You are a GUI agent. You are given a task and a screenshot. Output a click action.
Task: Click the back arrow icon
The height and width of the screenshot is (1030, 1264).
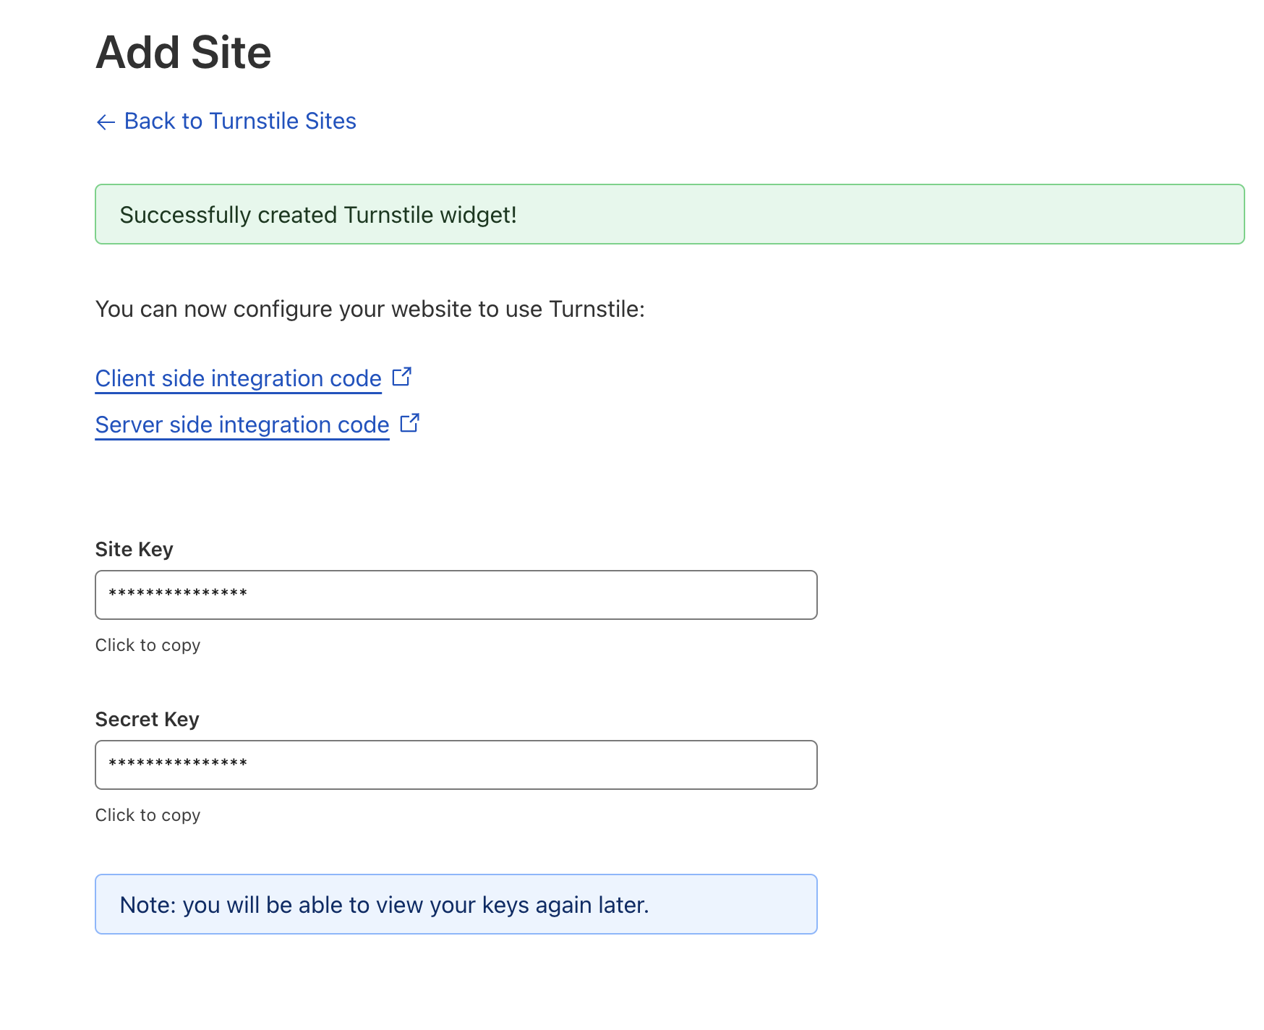[x=106, y=122]
